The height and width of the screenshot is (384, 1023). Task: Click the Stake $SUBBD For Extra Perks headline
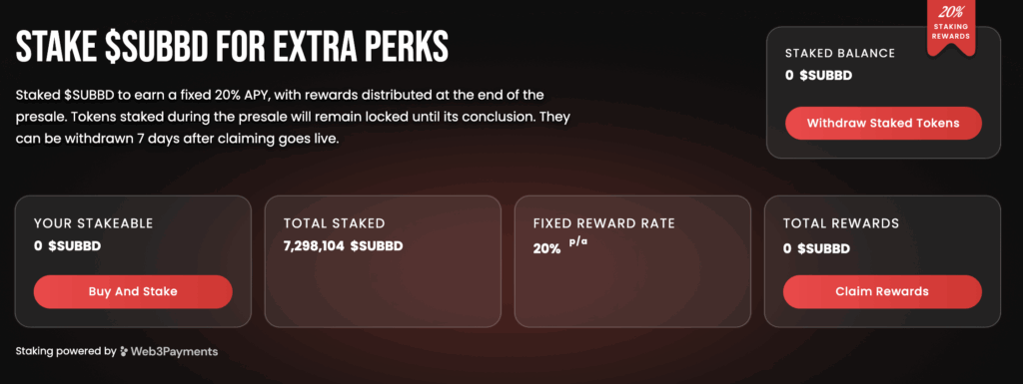pyautogui.click(x=232, y=46)
